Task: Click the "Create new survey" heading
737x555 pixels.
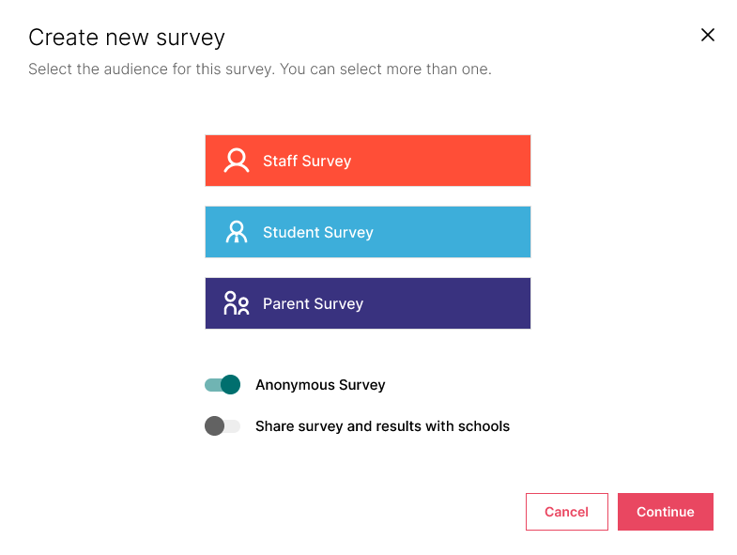Action: (x=127, y=38)
